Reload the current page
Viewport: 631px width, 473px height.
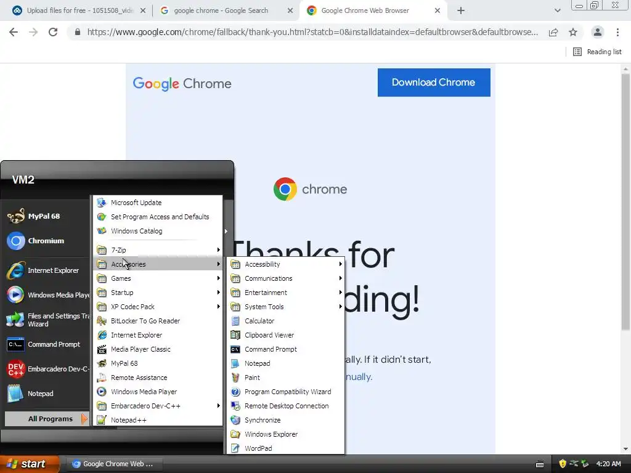(53, 32)
